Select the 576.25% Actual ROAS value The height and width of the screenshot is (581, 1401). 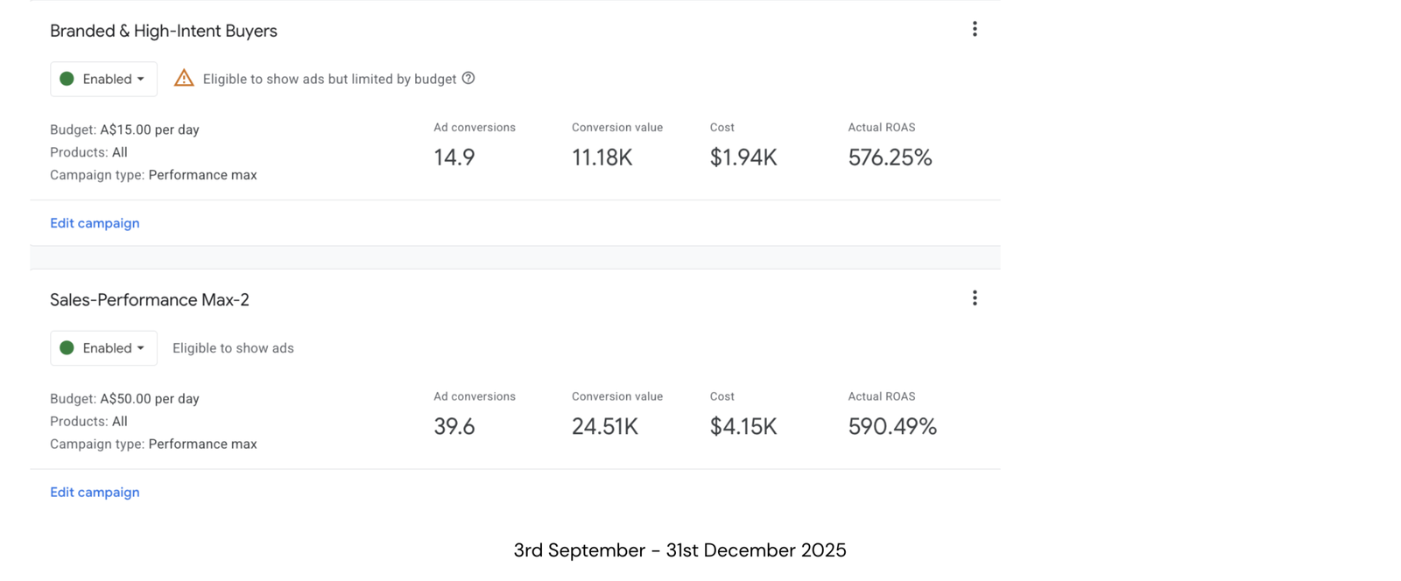coord(890,157)
